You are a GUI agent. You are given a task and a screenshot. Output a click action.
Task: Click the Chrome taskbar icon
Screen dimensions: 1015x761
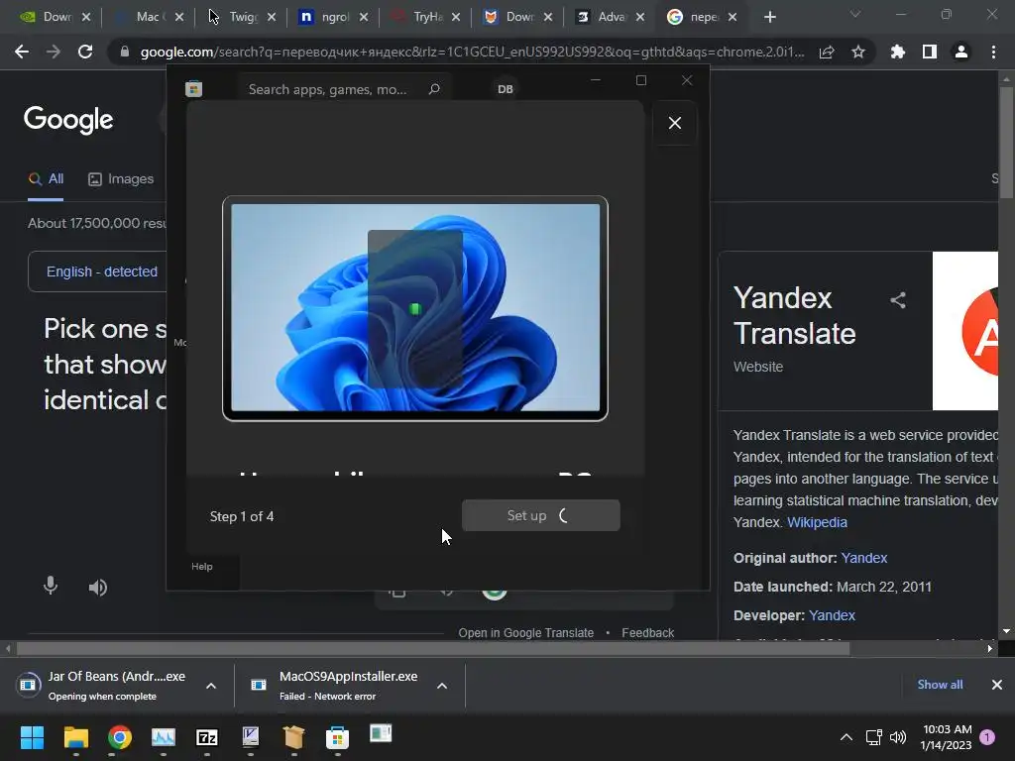[x=120, y=737]
